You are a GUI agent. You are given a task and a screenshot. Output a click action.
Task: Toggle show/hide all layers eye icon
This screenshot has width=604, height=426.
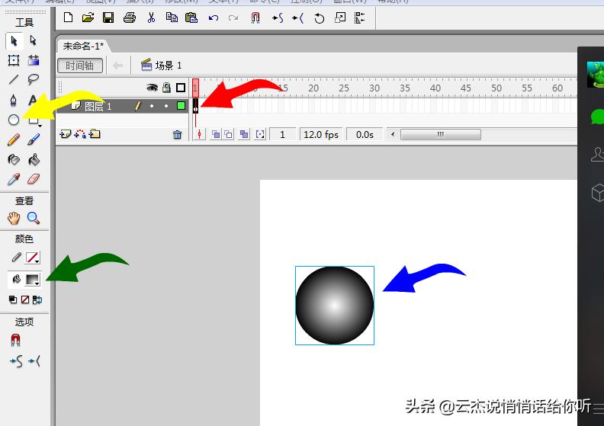pyautogui.click(x=153, y=88)
